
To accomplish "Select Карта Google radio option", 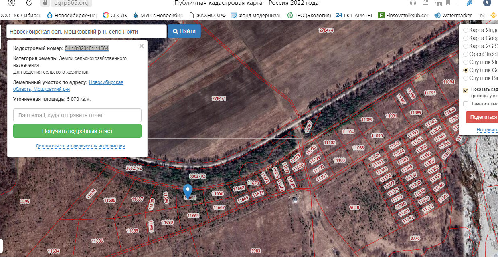I will tap(466, 38).
